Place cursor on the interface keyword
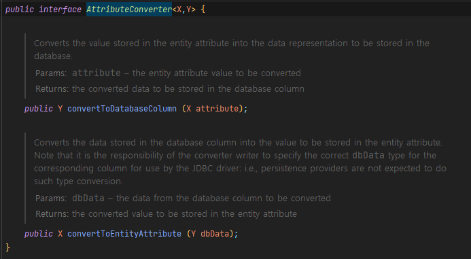This screenshot has width=471, height=259. (x=60, y=10)
